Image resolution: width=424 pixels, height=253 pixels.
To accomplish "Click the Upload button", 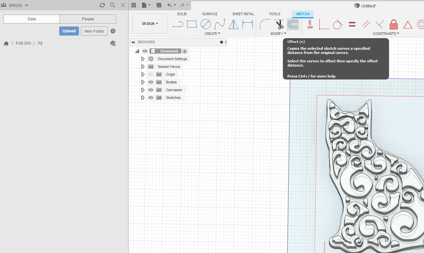I will point(69,31).
